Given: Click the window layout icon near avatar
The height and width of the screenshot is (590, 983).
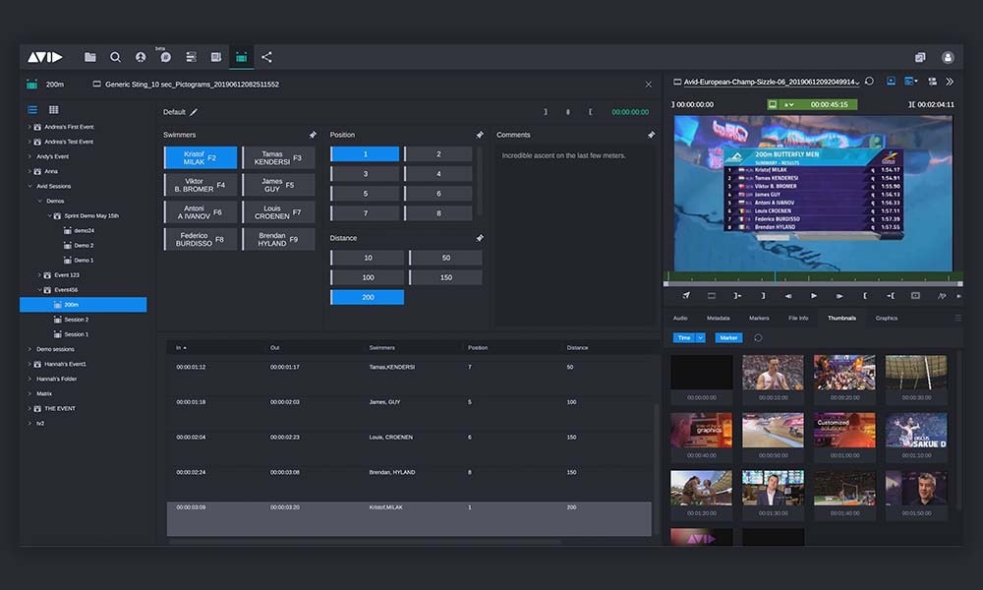Looking at the screenshot, I should click(920, 57).
